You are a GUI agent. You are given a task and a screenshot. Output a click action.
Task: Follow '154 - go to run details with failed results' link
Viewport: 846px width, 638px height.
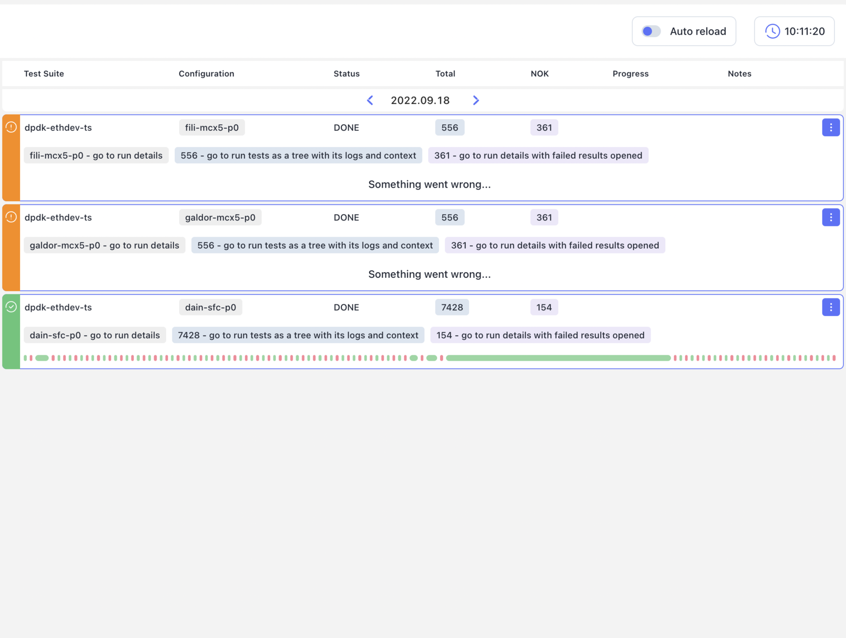point(540,335)
